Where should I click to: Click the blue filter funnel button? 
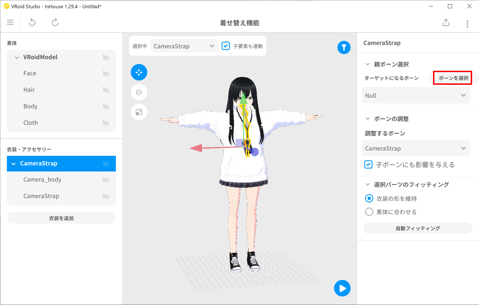coord(344,48)
